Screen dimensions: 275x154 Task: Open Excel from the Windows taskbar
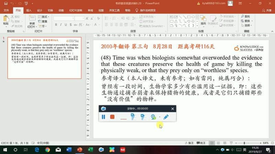click(90, 150)
